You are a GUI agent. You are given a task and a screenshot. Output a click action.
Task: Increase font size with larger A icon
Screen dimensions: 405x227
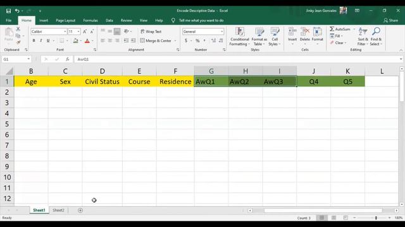pyautogui.click(x=85, y=32)
